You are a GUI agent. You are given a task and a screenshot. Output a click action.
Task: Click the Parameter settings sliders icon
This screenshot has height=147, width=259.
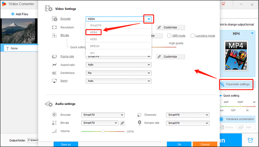click(222, 84)
